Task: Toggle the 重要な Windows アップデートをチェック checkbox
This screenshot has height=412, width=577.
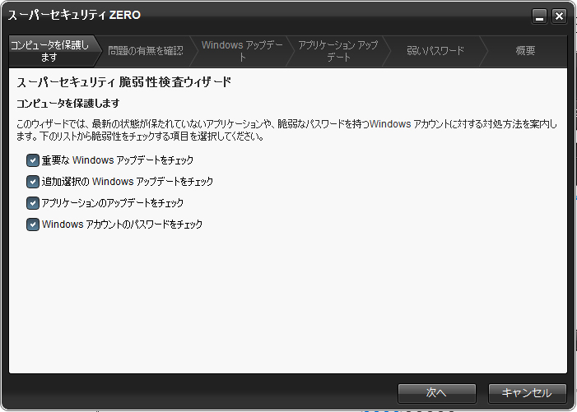Action: pyautogui.click(x=33, y=160)
